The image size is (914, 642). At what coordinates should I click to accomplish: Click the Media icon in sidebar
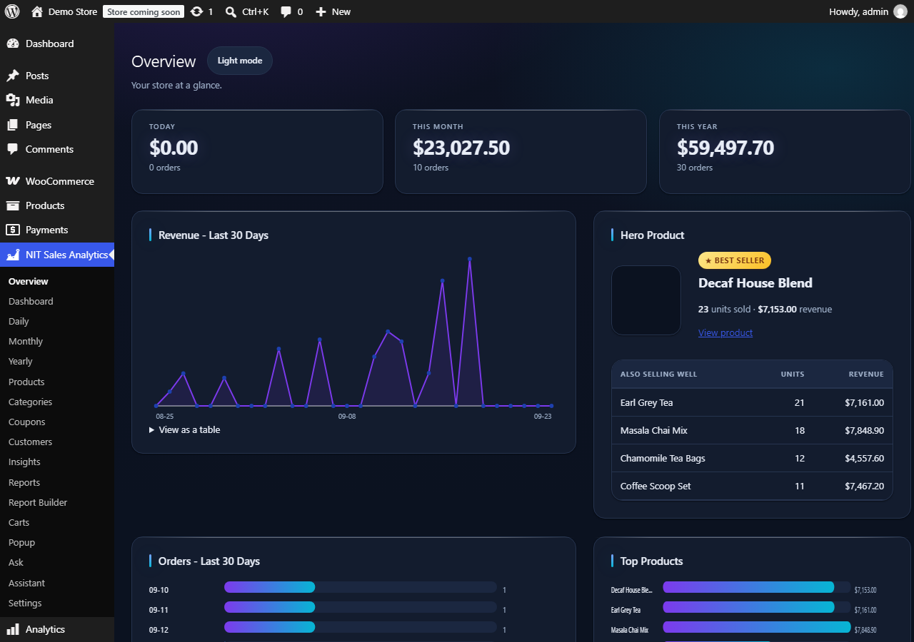point(13,100)
